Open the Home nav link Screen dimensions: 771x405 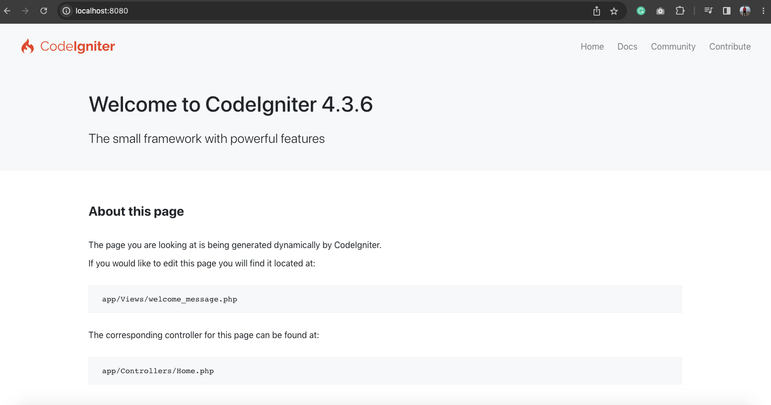(x=592, y=46)
